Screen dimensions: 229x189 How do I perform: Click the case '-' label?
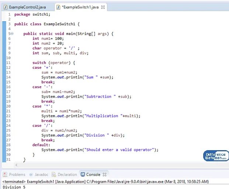pos(42,87)
